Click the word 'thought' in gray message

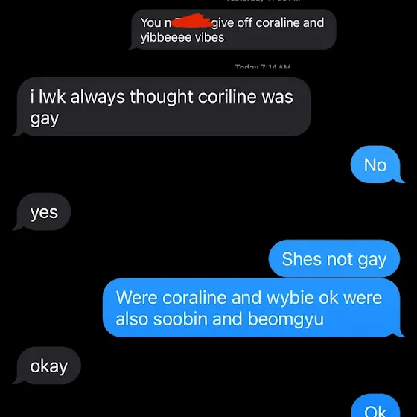(161, 97)
